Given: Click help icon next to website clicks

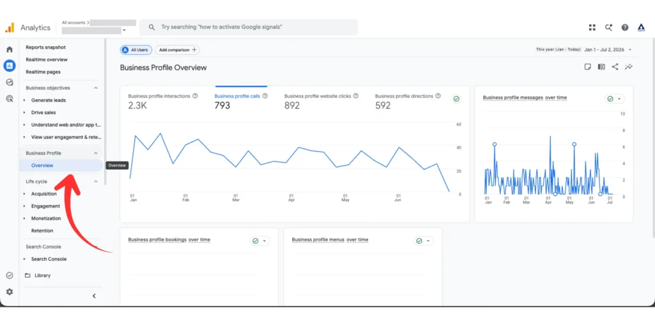Looking at the screenshot, I should [356, 96].
